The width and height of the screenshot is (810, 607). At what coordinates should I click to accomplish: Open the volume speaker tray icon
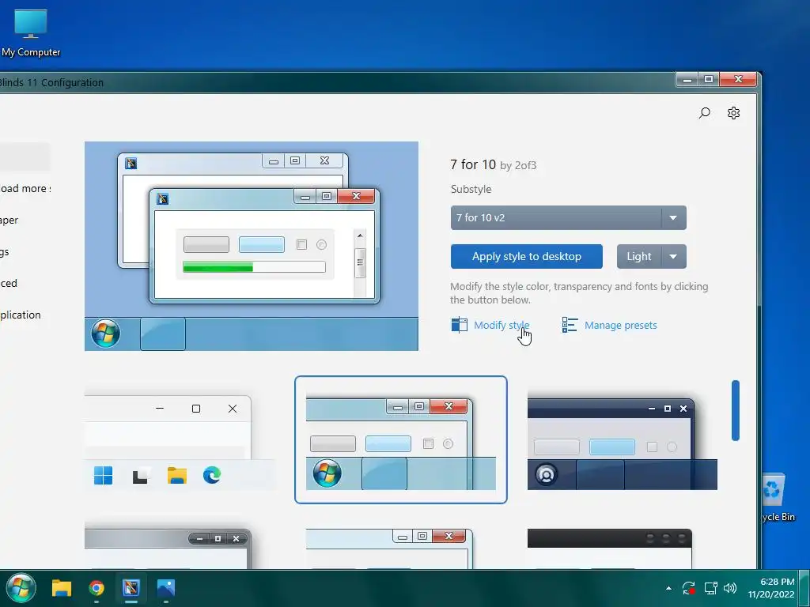[x=730, y=588]
